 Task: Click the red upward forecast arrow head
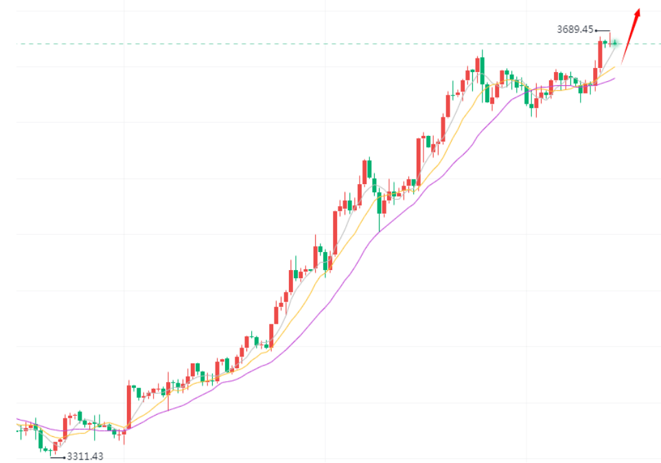click(x=638, y=12)
